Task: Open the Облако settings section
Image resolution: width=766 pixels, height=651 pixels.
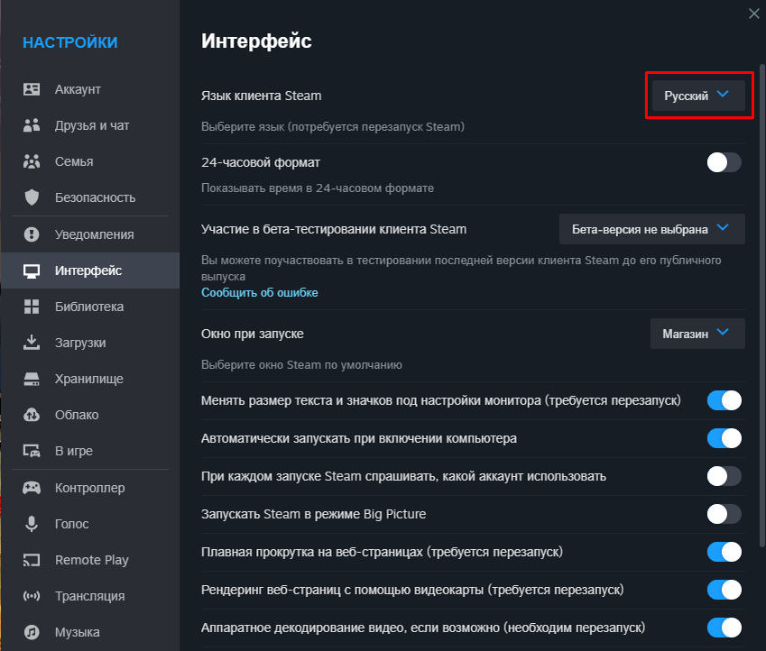Action: pyautogui.click(x=77, y=415)
